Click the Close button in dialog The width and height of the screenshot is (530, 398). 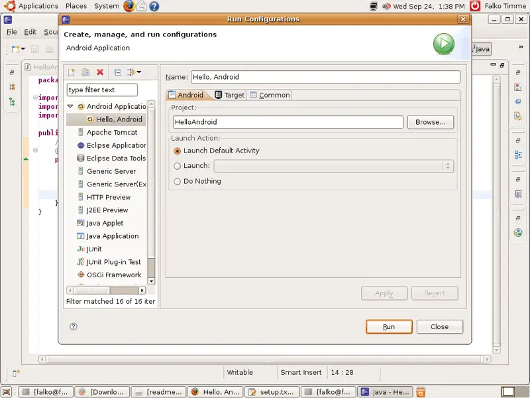(x=440, y=326)
